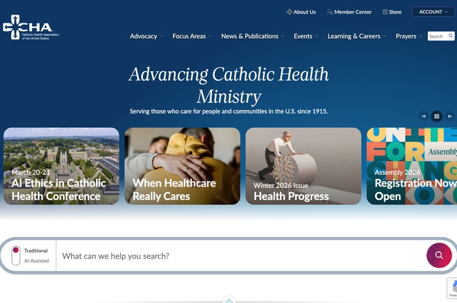Image resolution: width=457 pixels, height=303 pixels.
Task: Expand the Advocacy menu chevron
Action: pyautogui.click(x=161, y=36)
